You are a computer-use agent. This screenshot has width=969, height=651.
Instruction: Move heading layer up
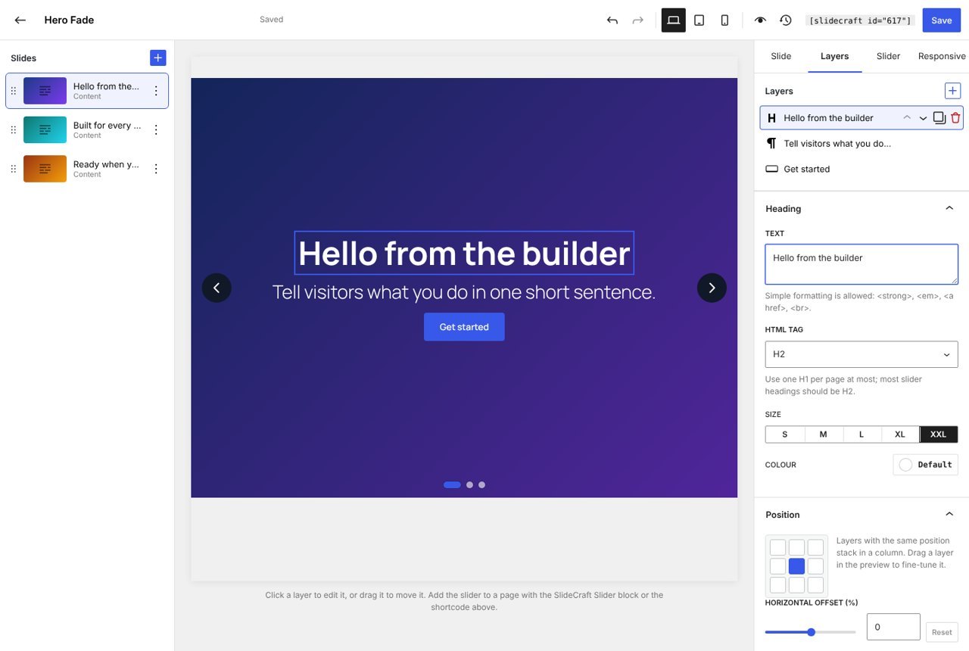pyautogui.click(x=907, y=118)
